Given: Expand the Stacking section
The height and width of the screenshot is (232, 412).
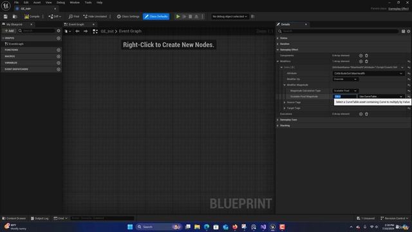Looking at the screenshot, I should pos(277,126).
